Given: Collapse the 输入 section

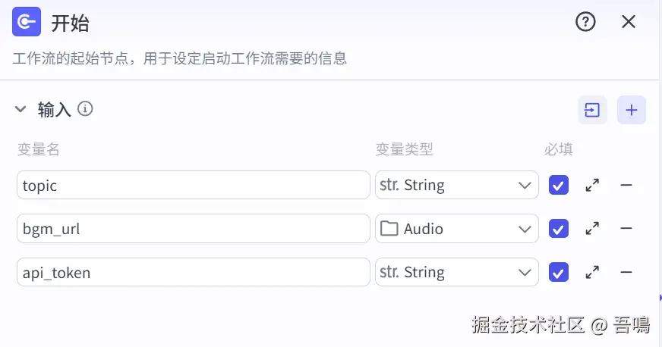Looking at the screenshot, I should click(x=20, y=110).
